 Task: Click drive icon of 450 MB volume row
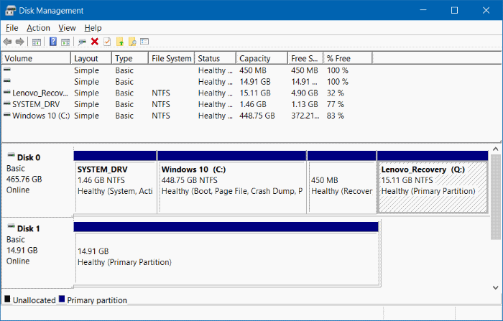(x=7, y=69)
